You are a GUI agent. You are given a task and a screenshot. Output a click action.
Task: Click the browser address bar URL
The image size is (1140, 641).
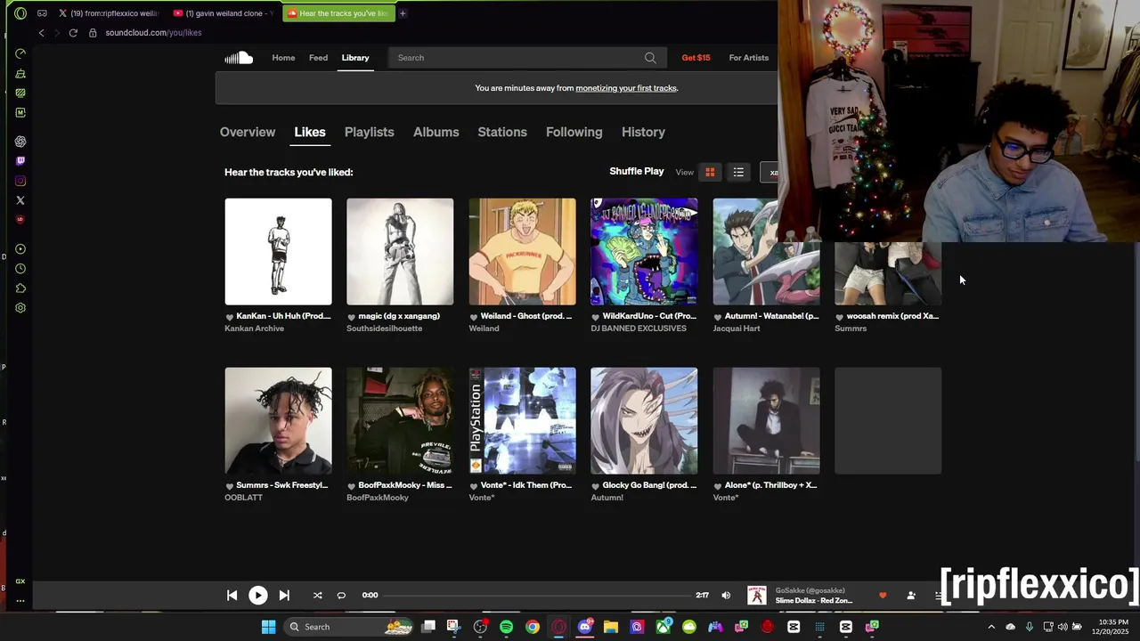point(153,33)
